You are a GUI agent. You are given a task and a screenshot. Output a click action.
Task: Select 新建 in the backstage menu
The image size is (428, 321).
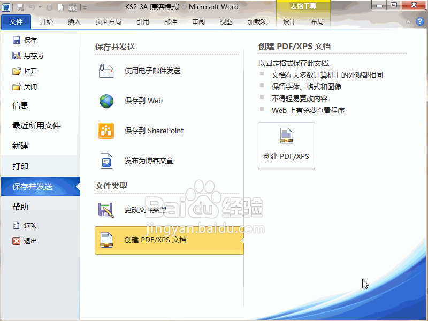click(x=20, y=146)
